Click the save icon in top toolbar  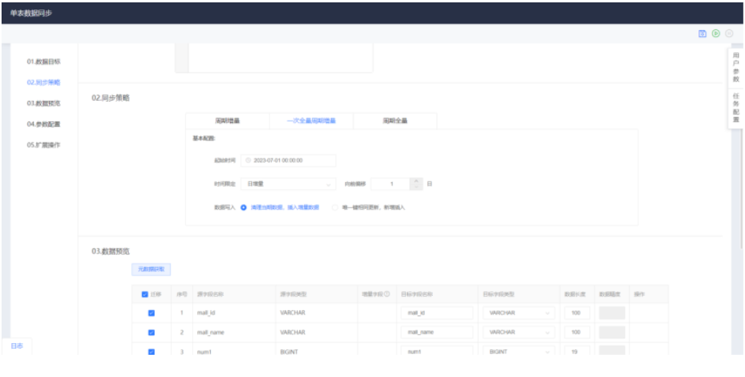tap(702, 34)
